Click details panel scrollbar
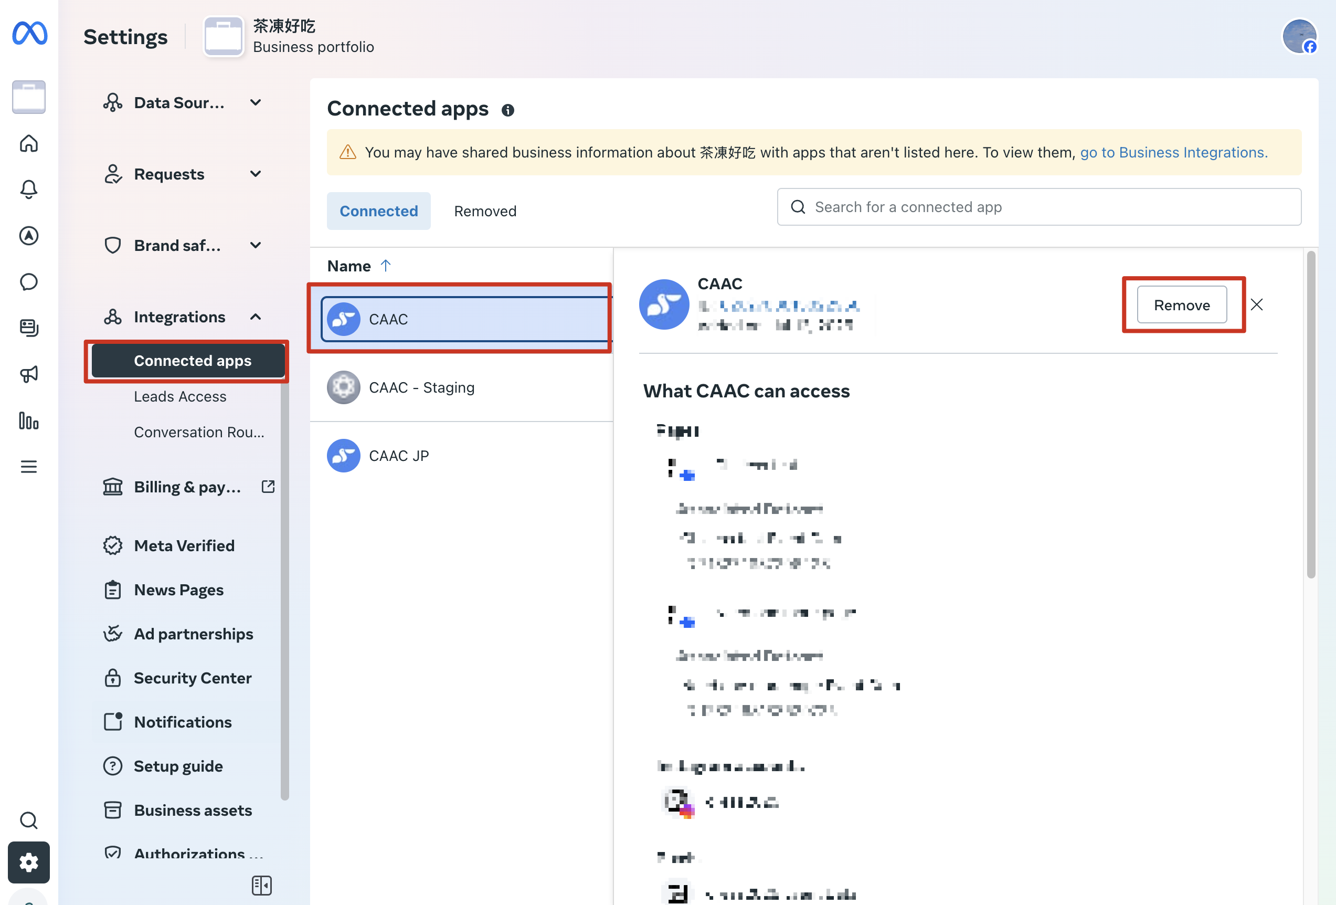 (1311, 414)
